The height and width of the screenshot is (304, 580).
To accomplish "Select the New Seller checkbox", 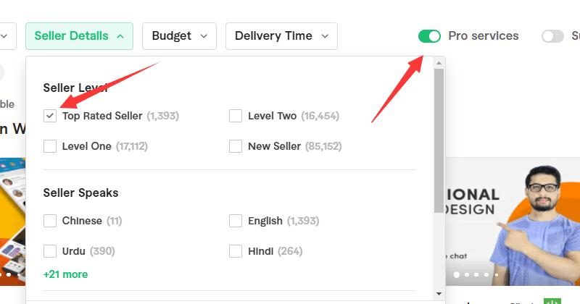I will click(236, 146).
